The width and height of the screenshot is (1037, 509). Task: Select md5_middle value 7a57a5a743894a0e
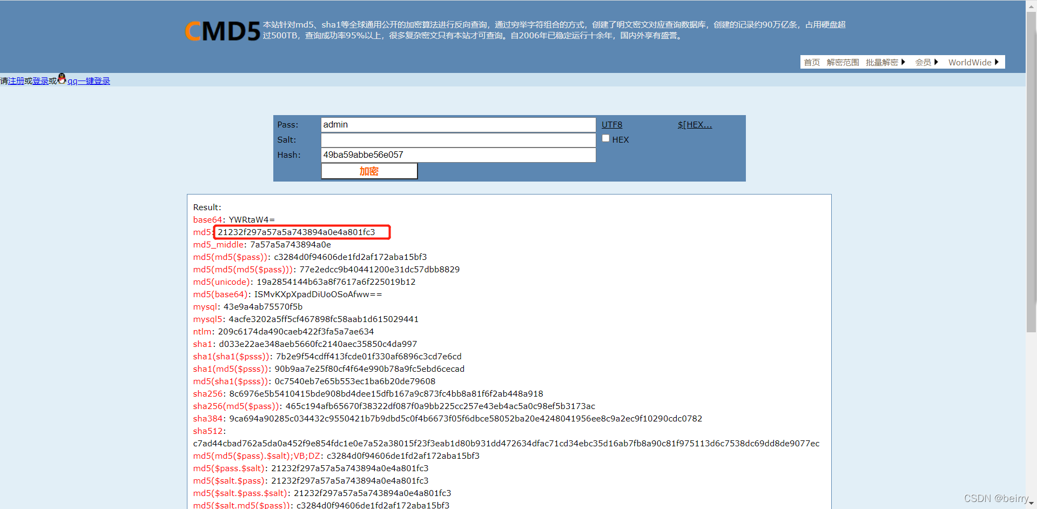[x=291, y=245]
